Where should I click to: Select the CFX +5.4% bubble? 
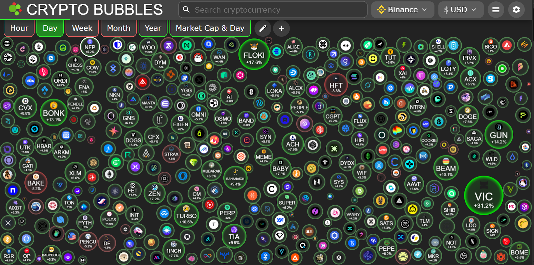pyautogui.click(x=154, y=136)
